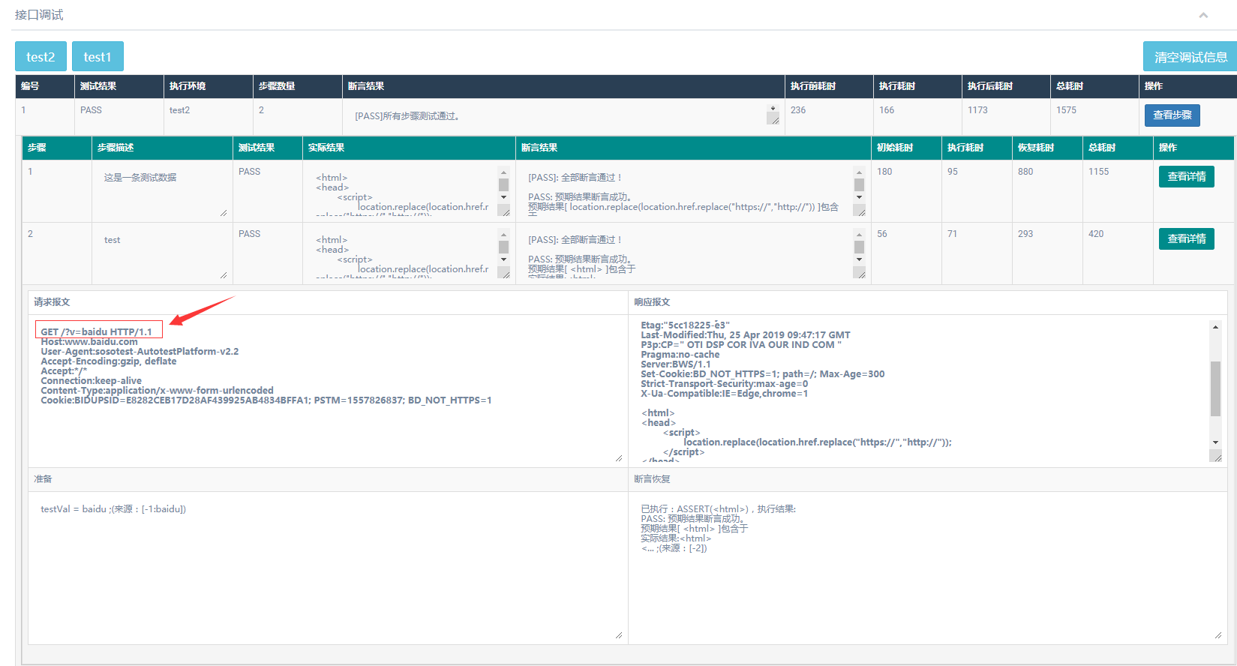Image resolution: width=1237 pixels, height=666 pixels.
Task: Switch to the test2 tab
Action: [x=41, y=56]
